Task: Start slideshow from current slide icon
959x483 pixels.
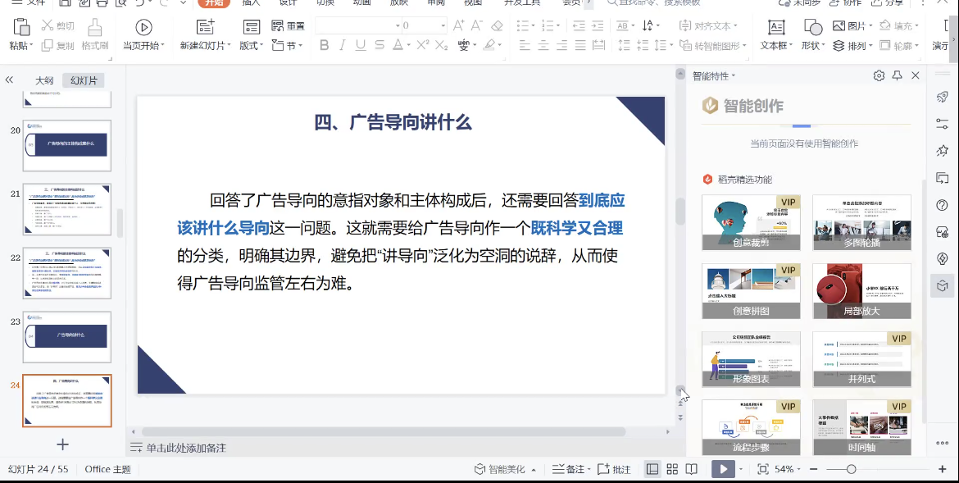Action: coord(143,28)
